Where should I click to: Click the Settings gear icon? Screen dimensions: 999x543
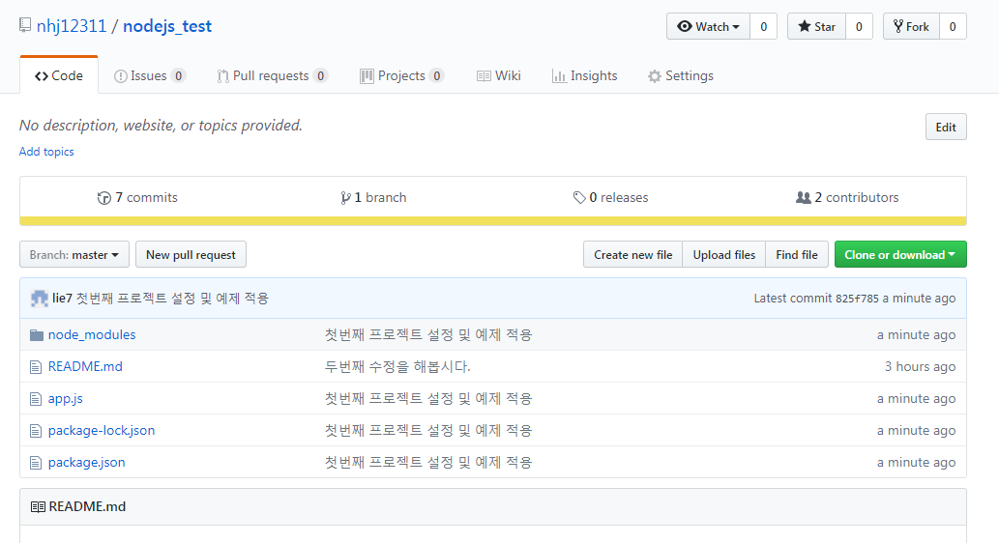[x=655, y=76]
